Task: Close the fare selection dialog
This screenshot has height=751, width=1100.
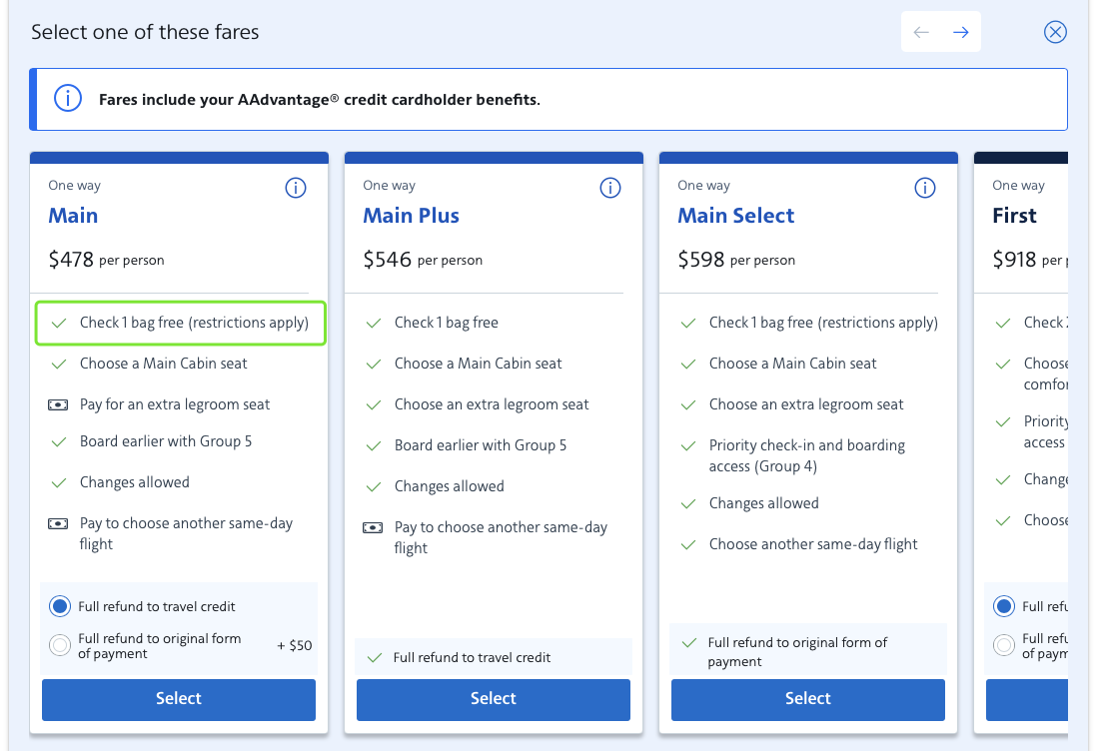Action: point(1055,32)
